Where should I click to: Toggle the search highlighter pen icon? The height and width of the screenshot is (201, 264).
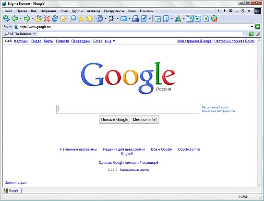[258, 34]
